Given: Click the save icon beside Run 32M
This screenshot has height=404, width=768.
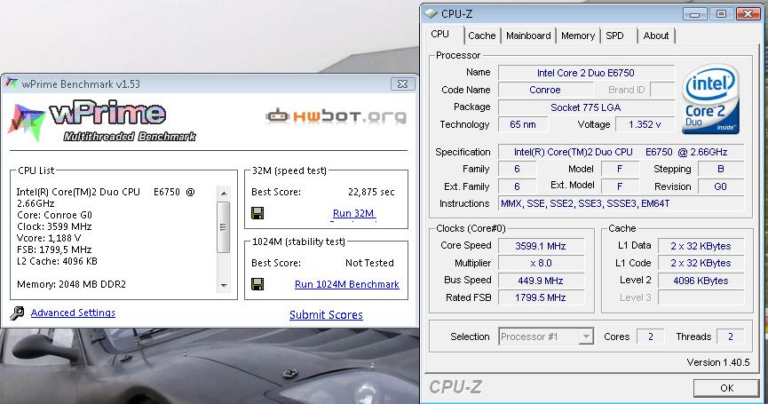Looking at the screenshot, I should click(257, 213).
